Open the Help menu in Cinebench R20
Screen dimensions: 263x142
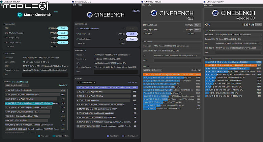pos(211,5)
